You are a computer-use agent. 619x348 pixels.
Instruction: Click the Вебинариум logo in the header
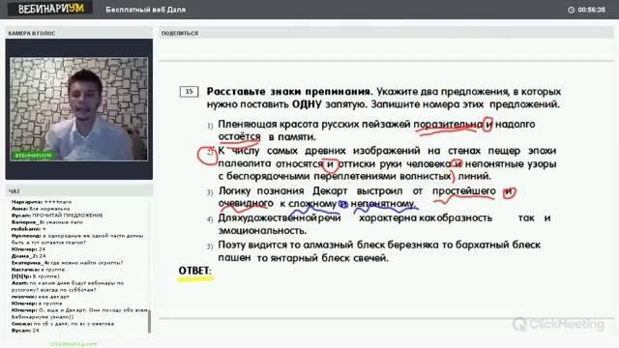[50, 9]
